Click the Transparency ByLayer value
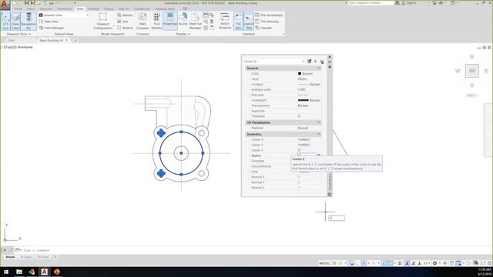The width and height of the screenshot is (493, 277). click(303, 105)
